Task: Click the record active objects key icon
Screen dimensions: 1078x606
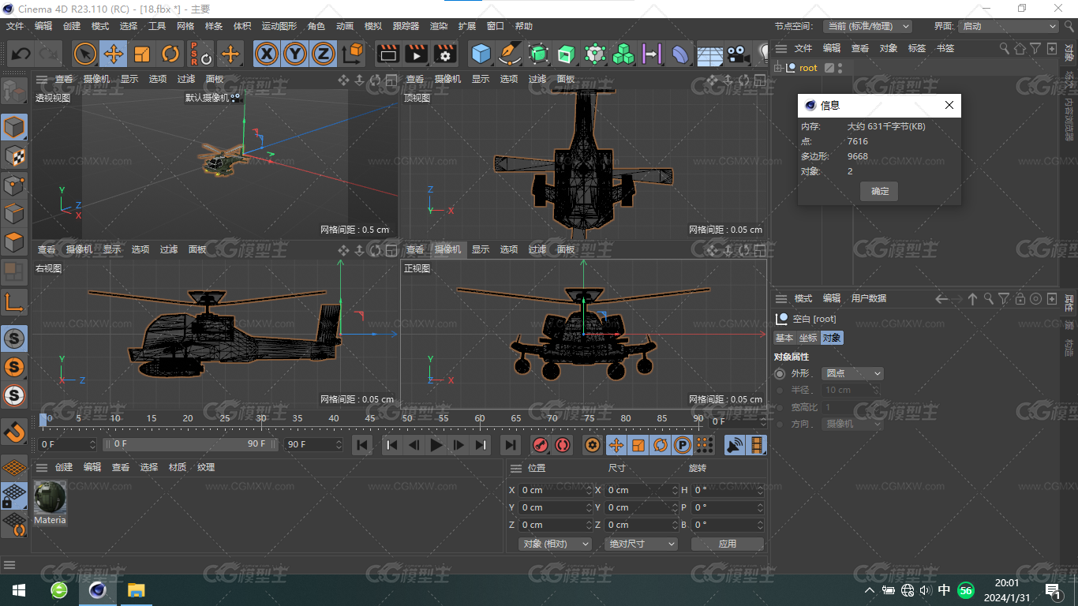Action: (x=541, y=446)
